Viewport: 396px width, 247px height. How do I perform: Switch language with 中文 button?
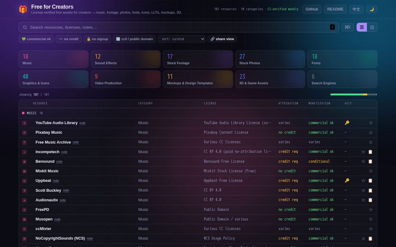[x=356, y=9]
